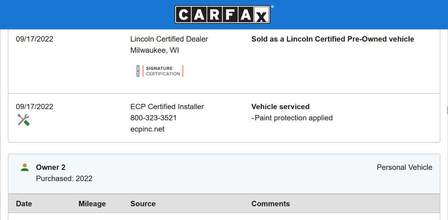448x220 pixels.
Task: Click 'ECP Certified Installer' source text
Action: click(x=167, y=107)
